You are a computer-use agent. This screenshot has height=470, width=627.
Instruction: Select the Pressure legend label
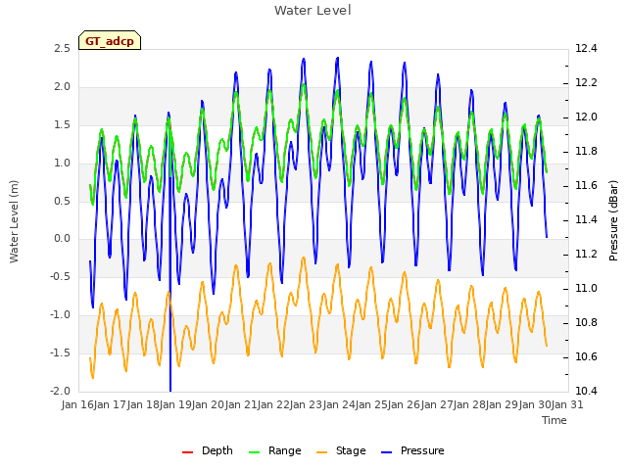click(422, 450)
